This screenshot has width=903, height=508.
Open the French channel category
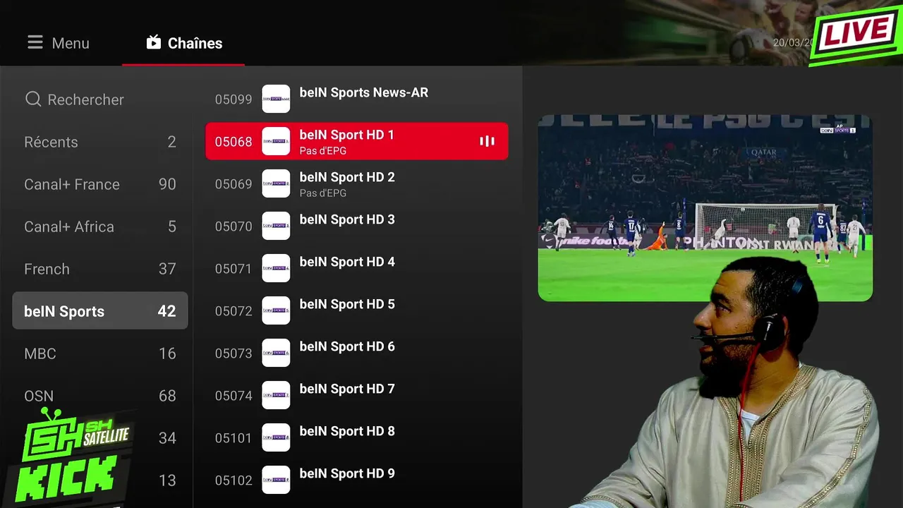click(100, 269)
